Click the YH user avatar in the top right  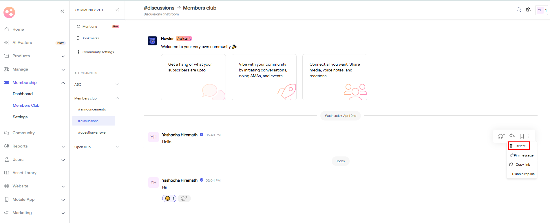tap(540, 10)
